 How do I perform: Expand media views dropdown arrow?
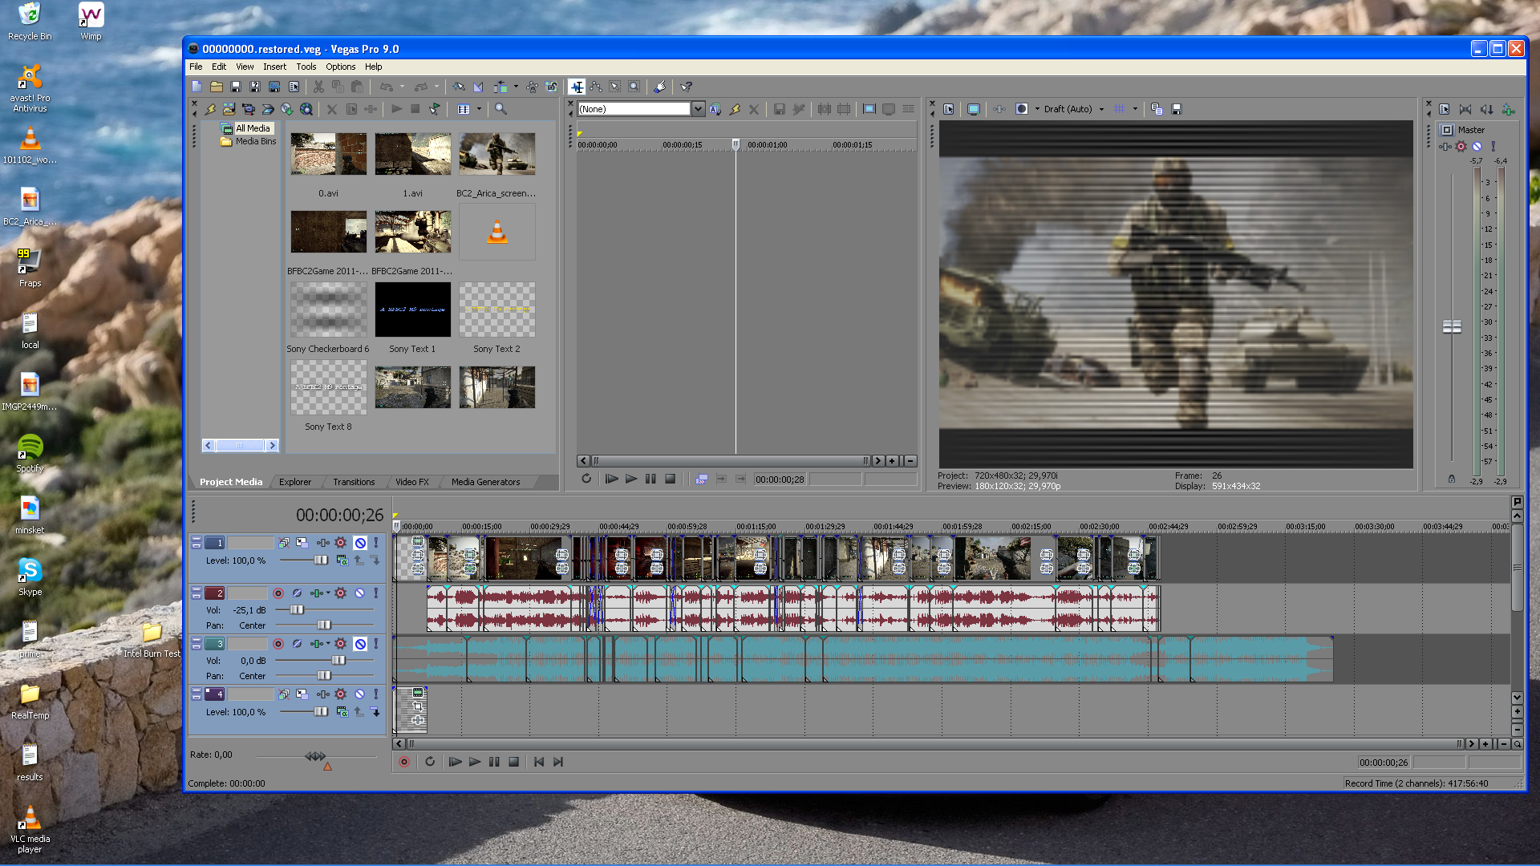[480, 109]
